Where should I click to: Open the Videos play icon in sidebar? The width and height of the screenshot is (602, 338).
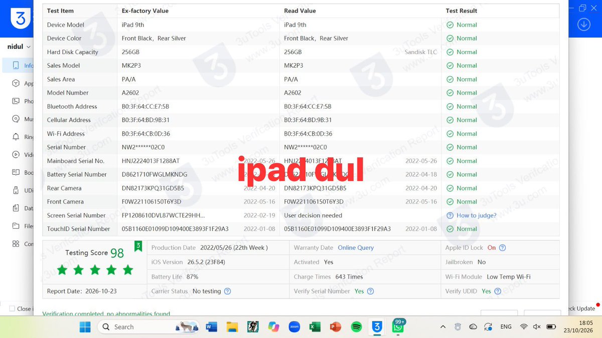click(x=16, y=155)
